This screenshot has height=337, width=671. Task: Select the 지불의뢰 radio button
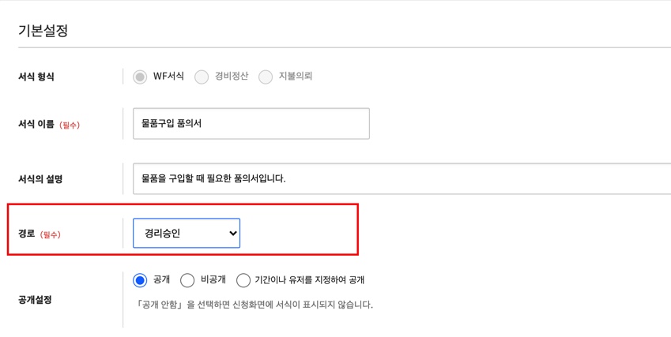coord(266,77)
